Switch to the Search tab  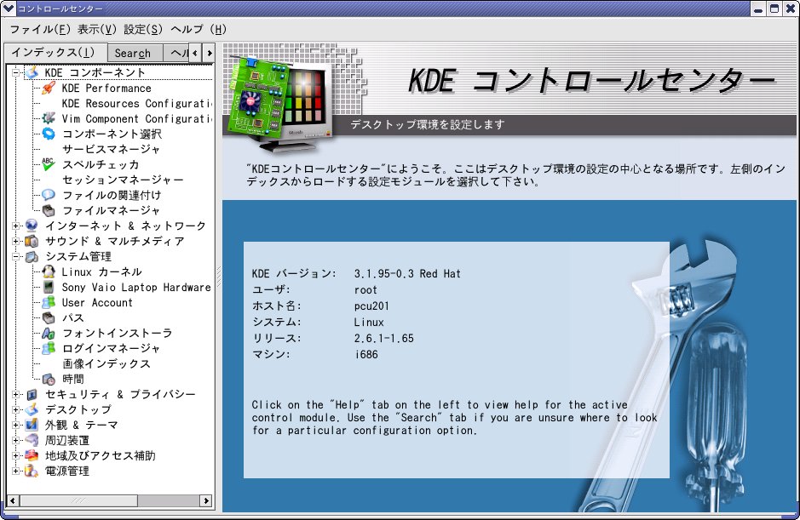(135, 53)
